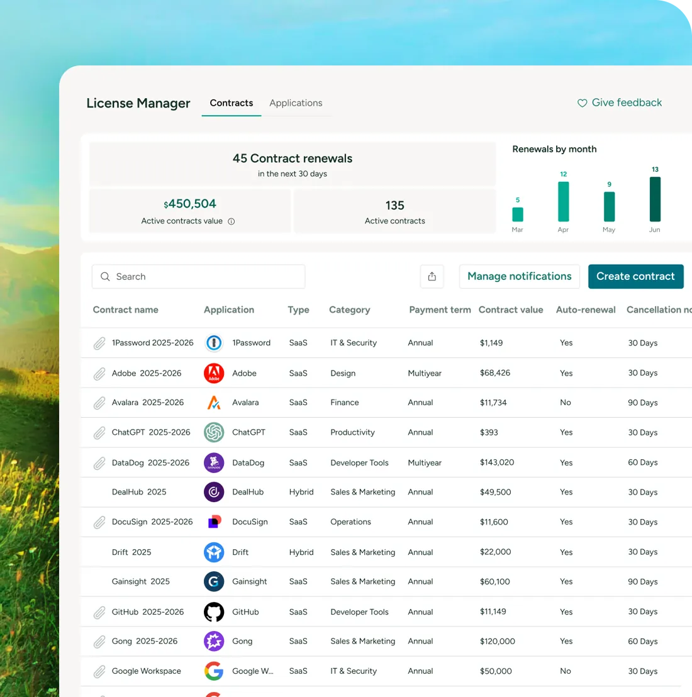Viewport: 692px width, 697px height.
Task: Click the Drift application logo
Action: coord(214,552)
